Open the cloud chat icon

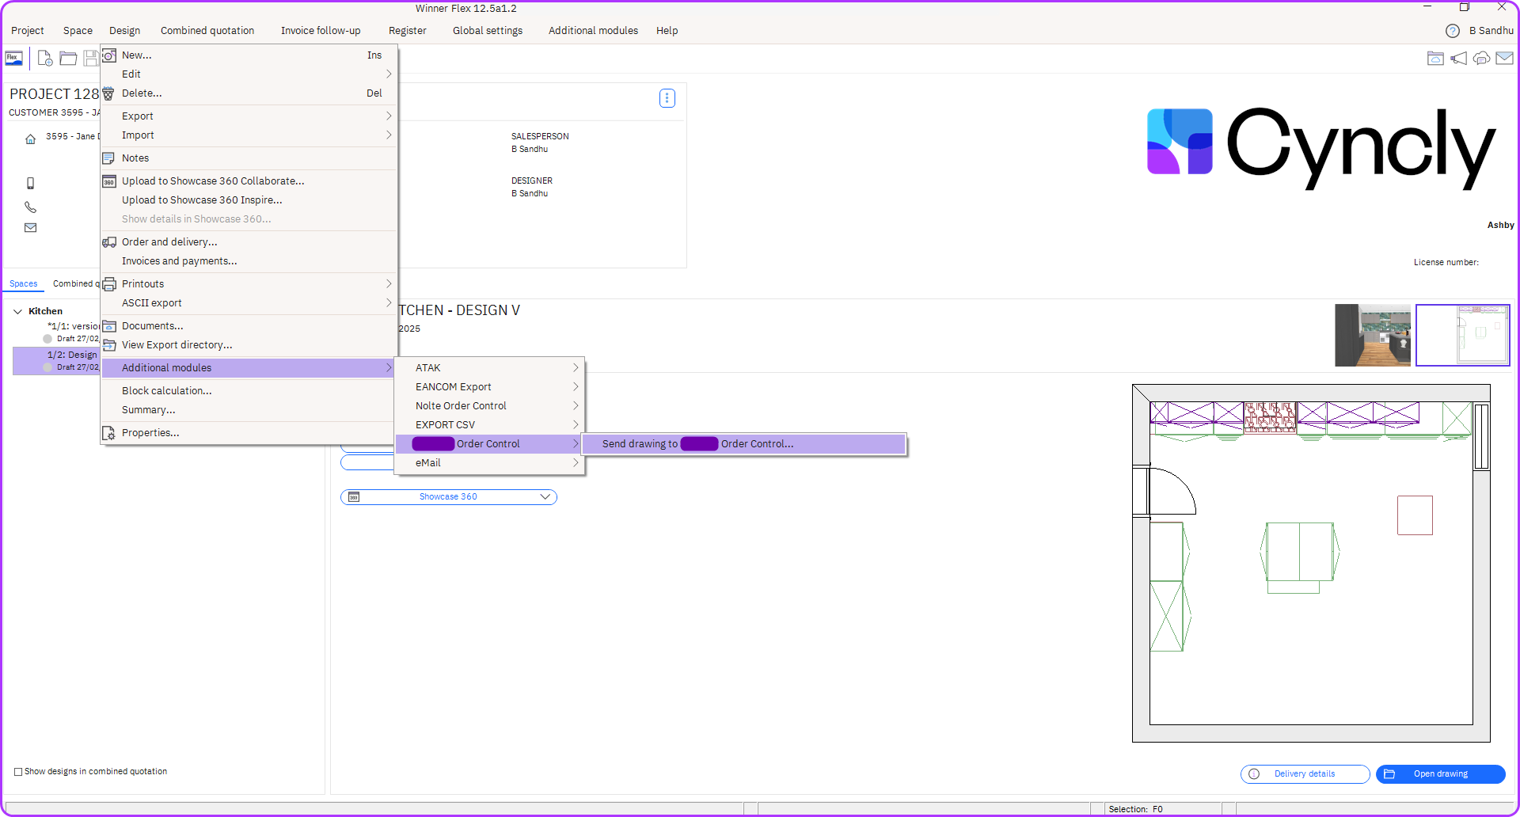pos(1481,59)
